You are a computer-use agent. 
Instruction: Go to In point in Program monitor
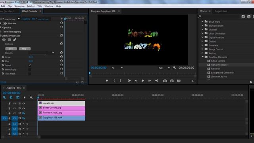pos(129,81)
